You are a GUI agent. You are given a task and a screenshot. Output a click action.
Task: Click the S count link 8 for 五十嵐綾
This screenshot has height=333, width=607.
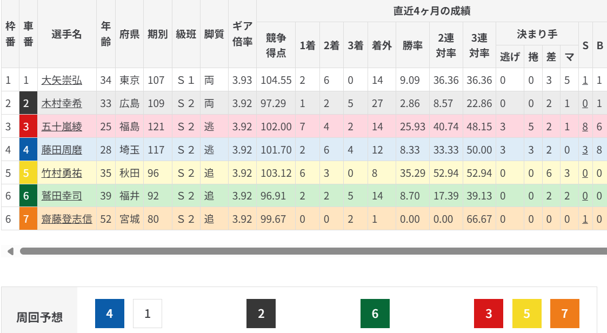[585, 126]
